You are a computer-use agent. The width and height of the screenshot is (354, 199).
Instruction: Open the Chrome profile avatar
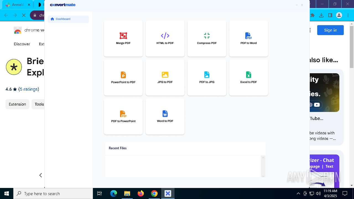pyautogui.click(x=339, y=15)
